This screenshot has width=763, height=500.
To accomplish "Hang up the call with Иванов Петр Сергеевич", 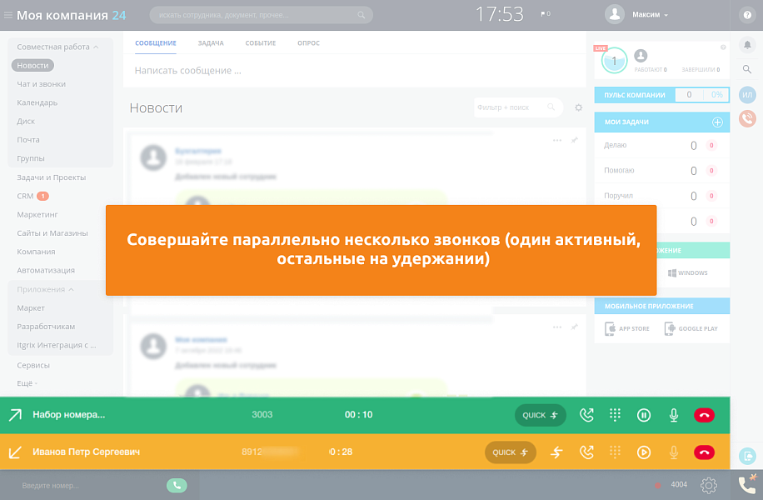I will 704,452.
